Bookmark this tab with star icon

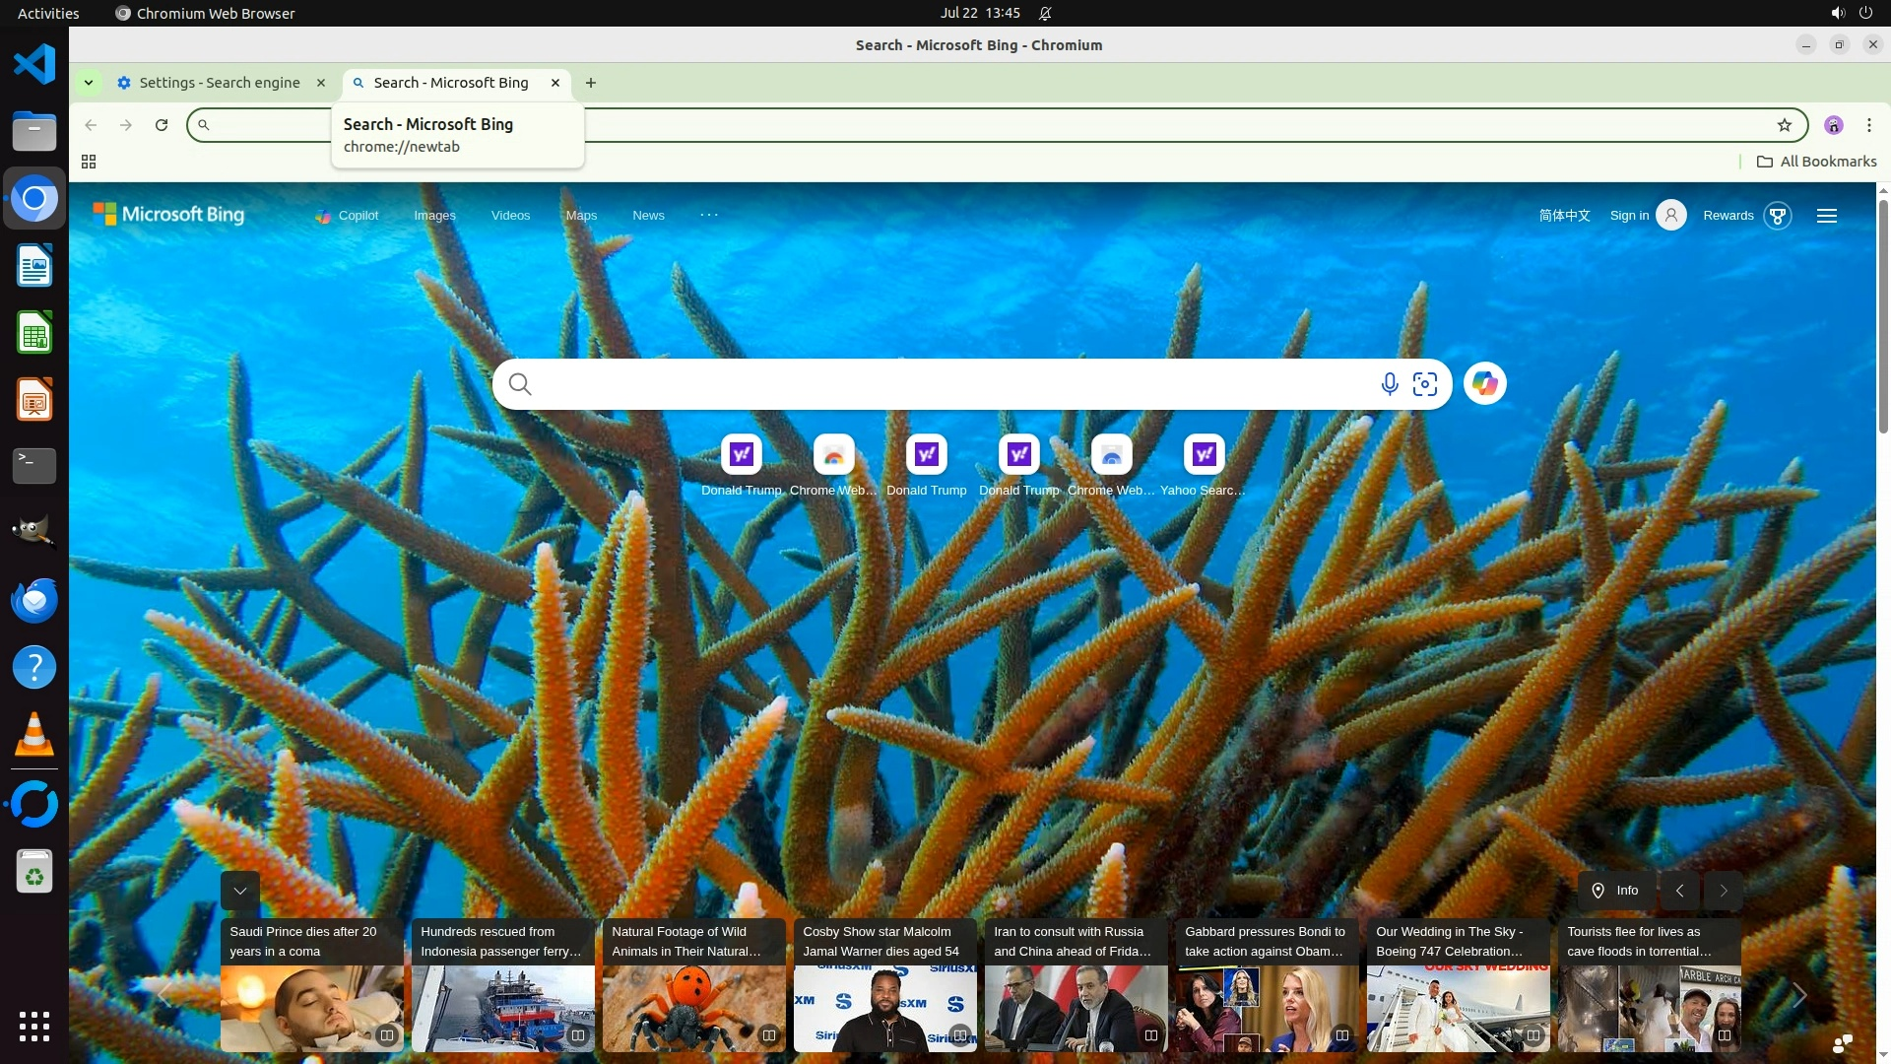click(x=1784, y=125)
